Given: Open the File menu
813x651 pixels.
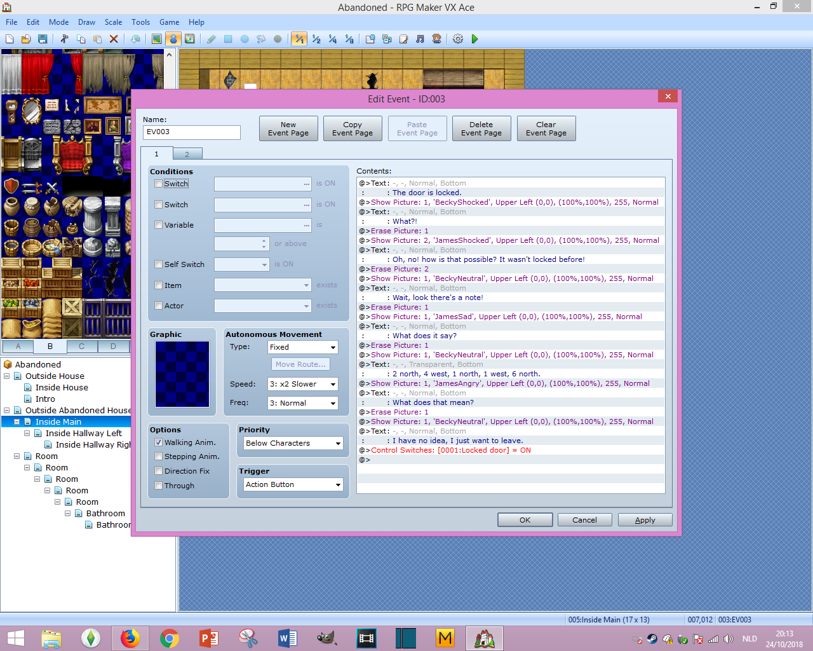Looking at the screenshot, I should point(11,22).
